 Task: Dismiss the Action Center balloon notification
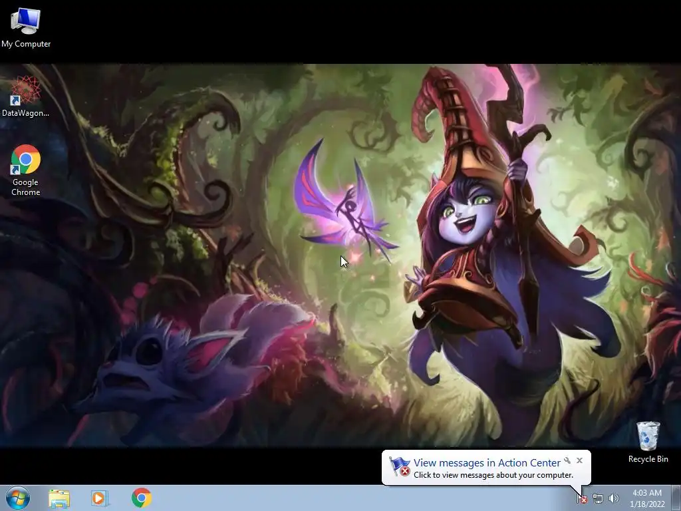coord(579,460)
